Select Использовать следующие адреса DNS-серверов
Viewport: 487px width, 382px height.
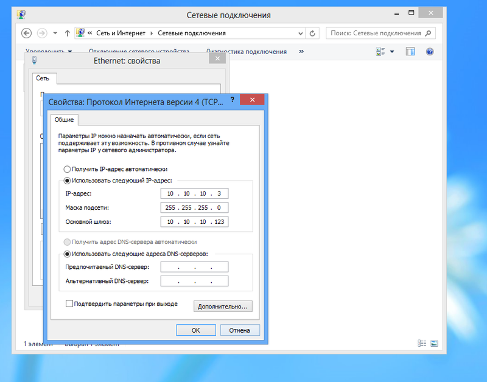pos(67,254)
